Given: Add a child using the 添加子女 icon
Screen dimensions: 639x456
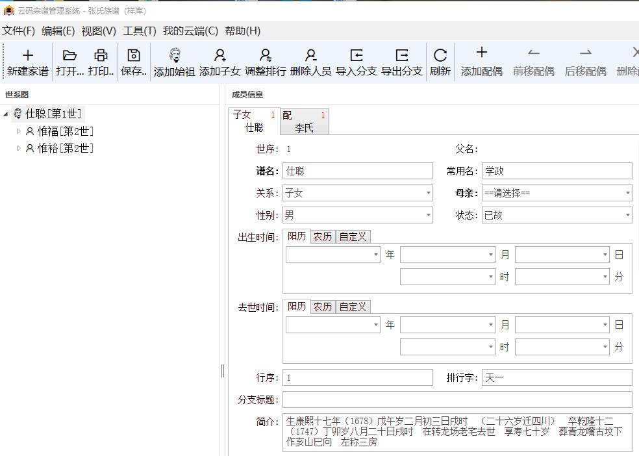Looking at the screenshot, I should click(x=219, y=62).
